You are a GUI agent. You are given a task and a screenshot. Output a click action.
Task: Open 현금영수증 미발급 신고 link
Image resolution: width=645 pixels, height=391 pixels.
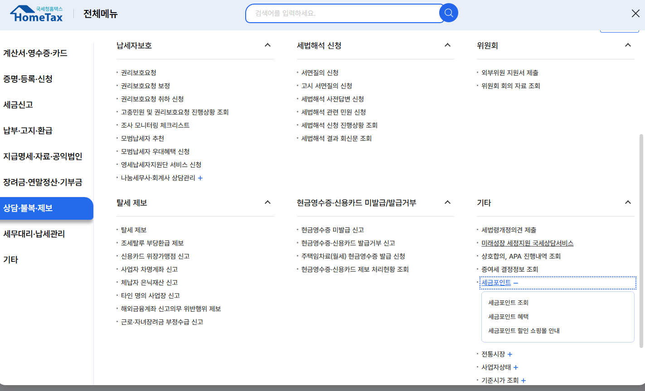click(333, 230)
